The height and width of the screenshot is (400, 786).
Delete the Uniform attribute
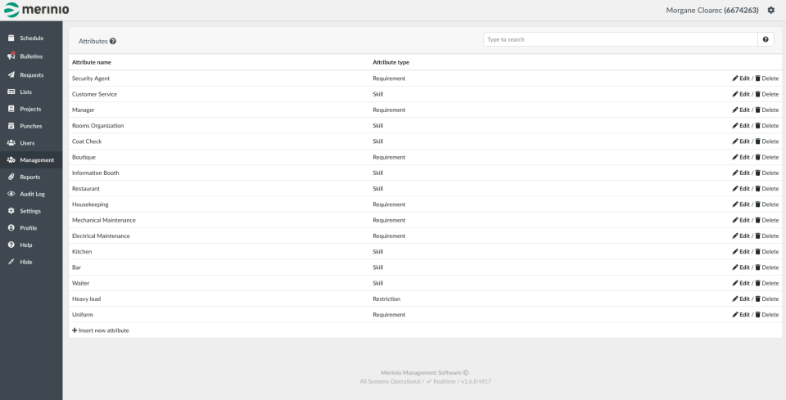(766, 315)
